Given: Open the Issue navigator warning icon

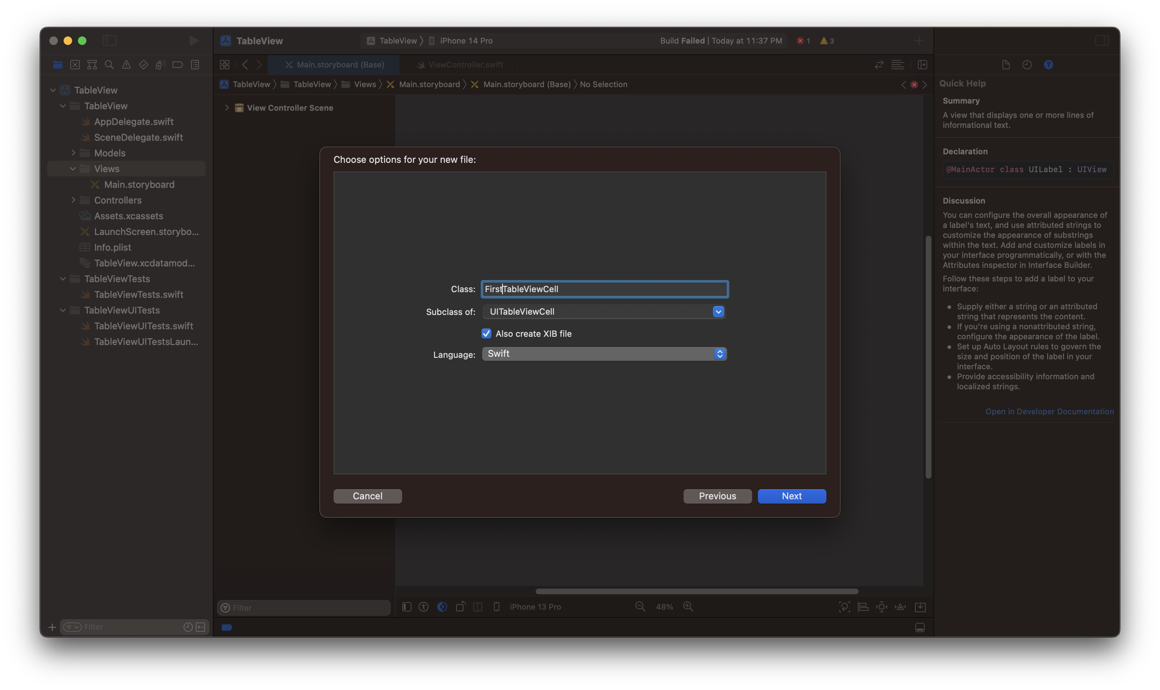Looking at the screenshot, I should pyautogui.click(x=126, y=65).
